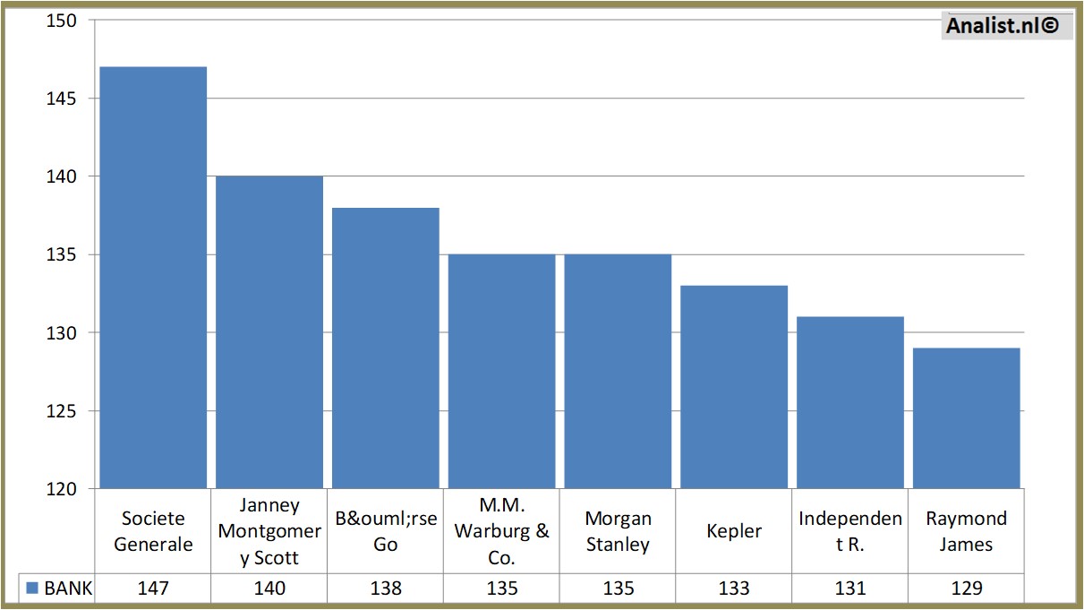Click the 147 value in data table
Viewport: 1084px width, 610px height.
click(153, 589)
